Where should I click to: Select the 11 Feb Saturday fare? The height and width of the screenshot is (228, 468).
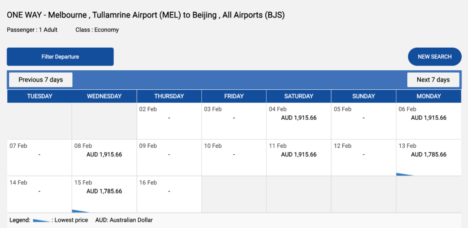click(299, 155)
